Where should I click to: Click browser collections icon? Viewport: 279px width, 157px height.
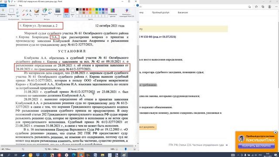tap(263, 7)
